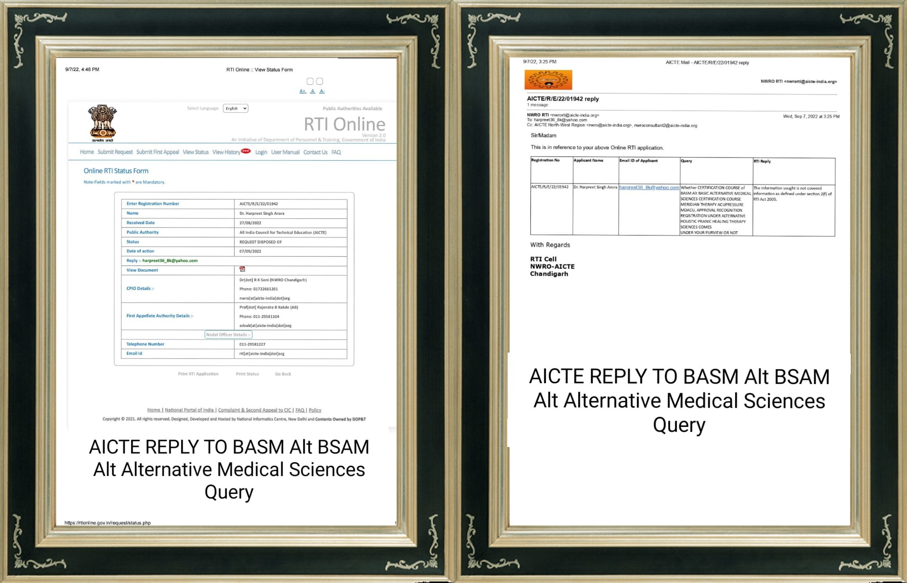Viewport: 907px width, 583px height.
Task: Click the Print Status button
Action: click(247, 374)
